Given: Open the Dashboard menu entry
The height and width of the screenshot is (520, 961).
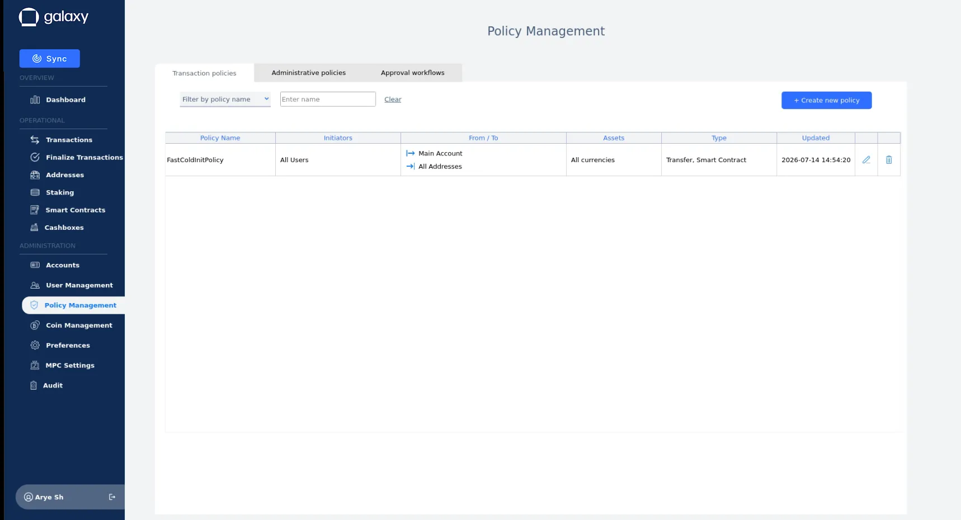Looking at the screenshot, I should [x=65, y=100].
